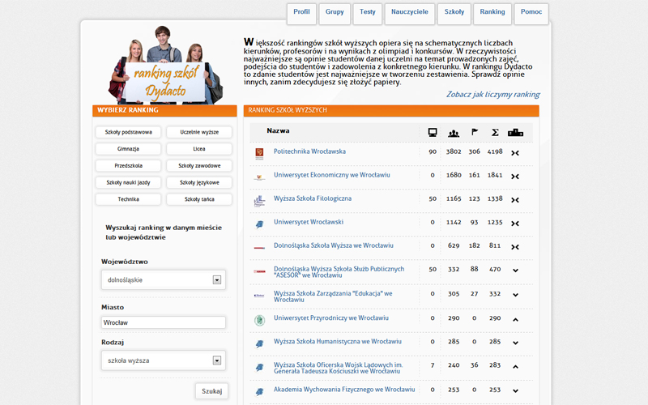Click up arrow in Uniwersytet Przyrodniczy row
This screenshot has height=405, width=648.
point(515,319)
